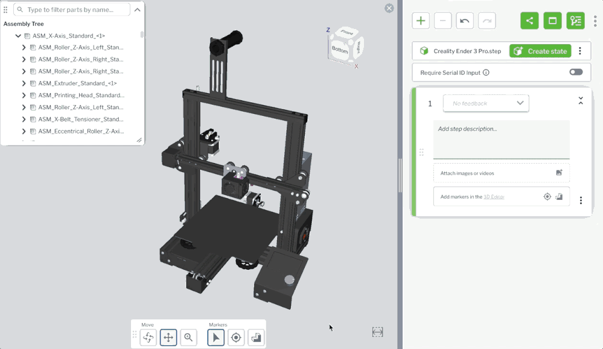Select the zoom magnifier tool
Image resolution: width=603 pixels, height=349 pixels.
pyautogui.click(x=188, y=338)
